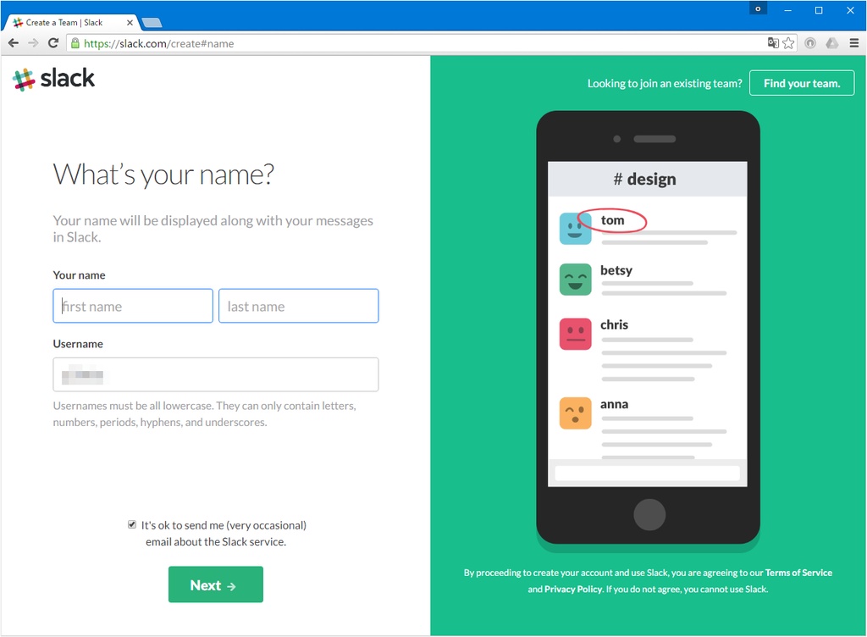Click the Slack logo
The image size is (867, 637).
(53, 79)
